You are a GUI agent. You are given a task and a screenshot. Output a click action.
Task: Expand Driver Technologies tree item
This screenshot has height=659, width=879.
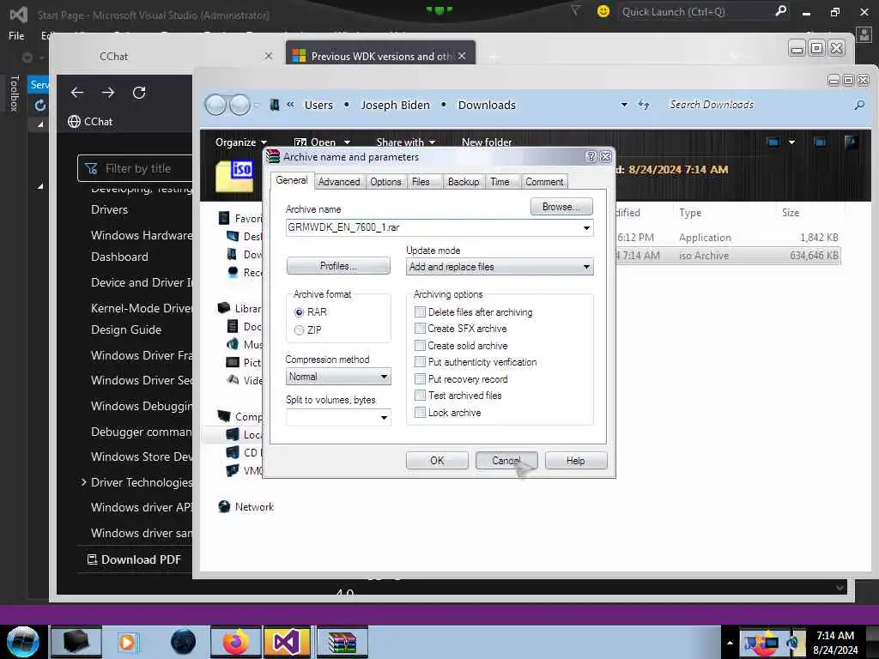point(83,482)
